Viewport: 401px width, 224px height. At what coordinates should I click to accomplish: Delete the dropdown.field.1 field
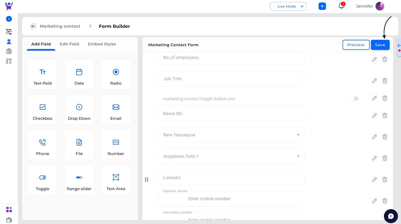coord(385,158)
